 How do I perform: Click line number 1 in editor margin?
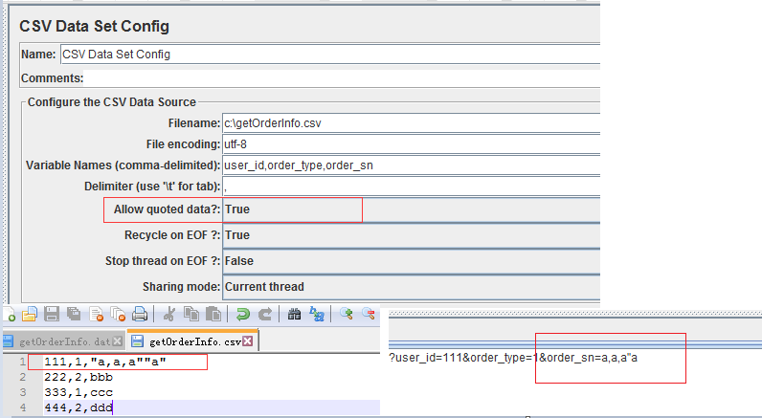point(23,362)
